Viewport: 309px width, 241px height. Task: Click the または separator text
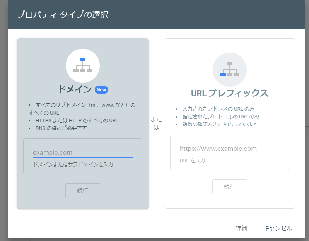156,123
